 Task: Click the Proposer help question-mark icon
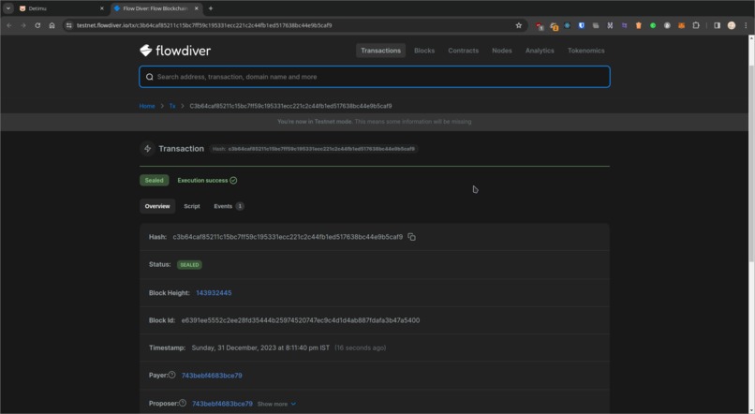pos(183,403)
